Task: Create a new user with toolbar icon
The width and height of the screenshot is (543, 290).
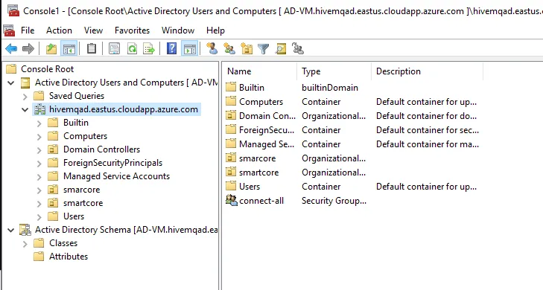Action: tap(212, 49)
